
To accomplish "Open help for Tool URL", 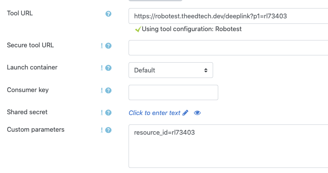I will click(108, 14).
